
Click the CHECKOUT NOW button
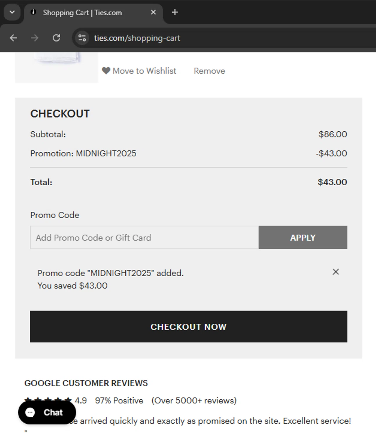pyautogui.click(x=189, y=327)
